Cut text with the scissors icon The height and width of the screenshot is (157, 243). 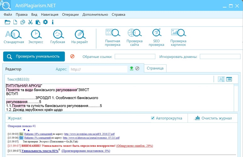(x=30, y=22)
